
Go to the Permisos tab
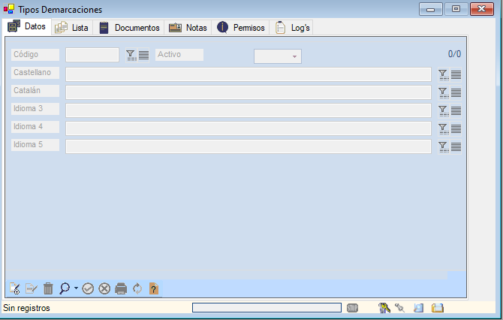click(x=240, y=28)
